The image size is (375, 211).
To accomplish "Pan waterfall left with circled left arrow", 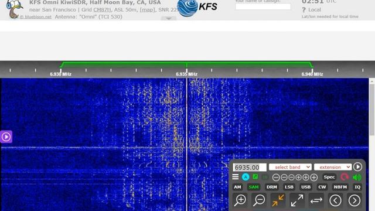I will tap(335, 200).
